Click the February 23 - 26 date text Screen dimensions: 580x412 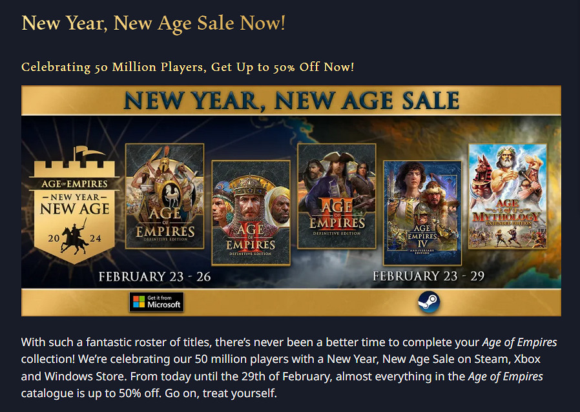tap(154, 276)
